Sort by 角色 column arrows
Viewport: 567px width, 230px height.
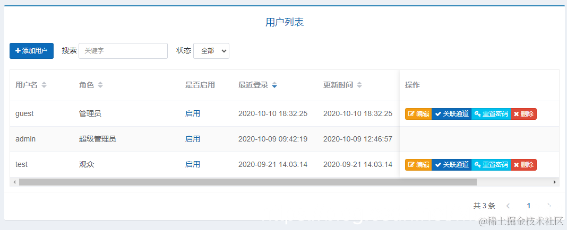[100, 85]
